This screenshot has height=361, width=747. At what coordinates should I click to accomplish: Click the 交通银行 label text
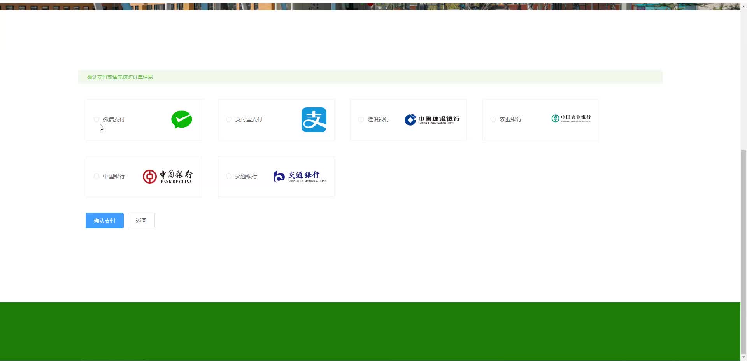pyautogui.click(x=246, y=176)
